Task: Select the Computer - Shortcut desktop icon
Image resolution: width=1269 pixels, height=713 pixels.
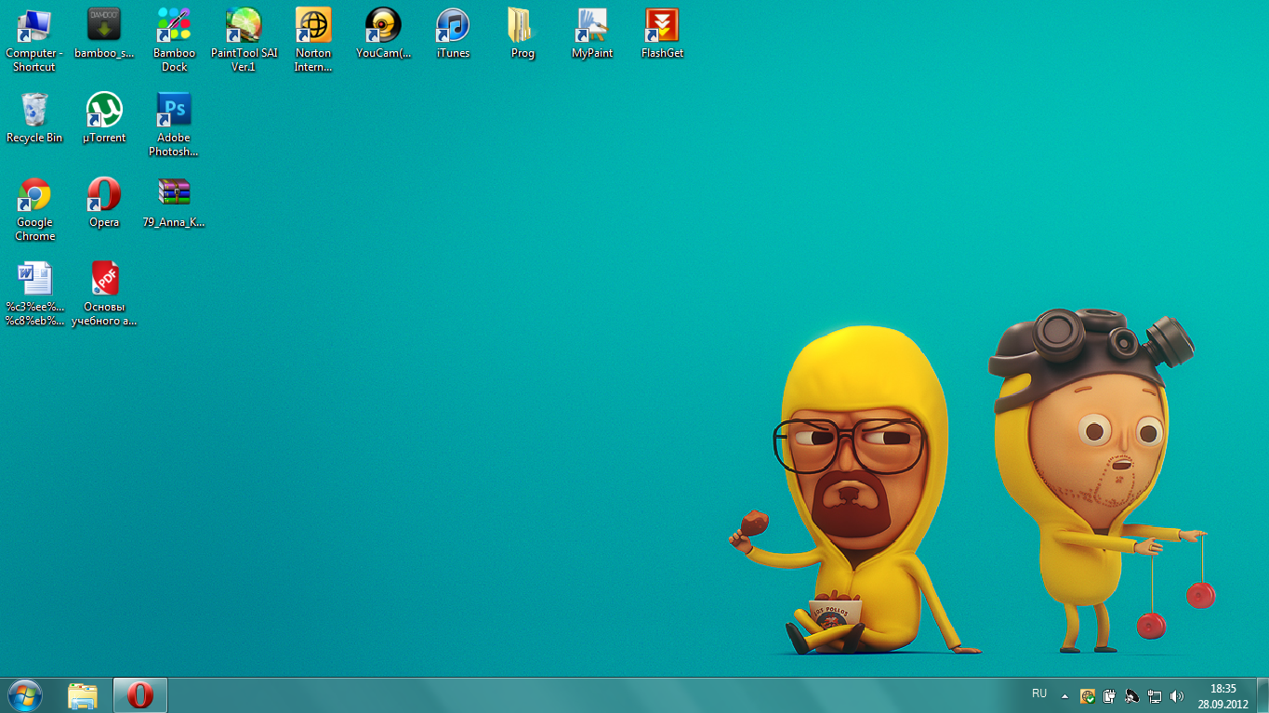Action: click(34, 40)
